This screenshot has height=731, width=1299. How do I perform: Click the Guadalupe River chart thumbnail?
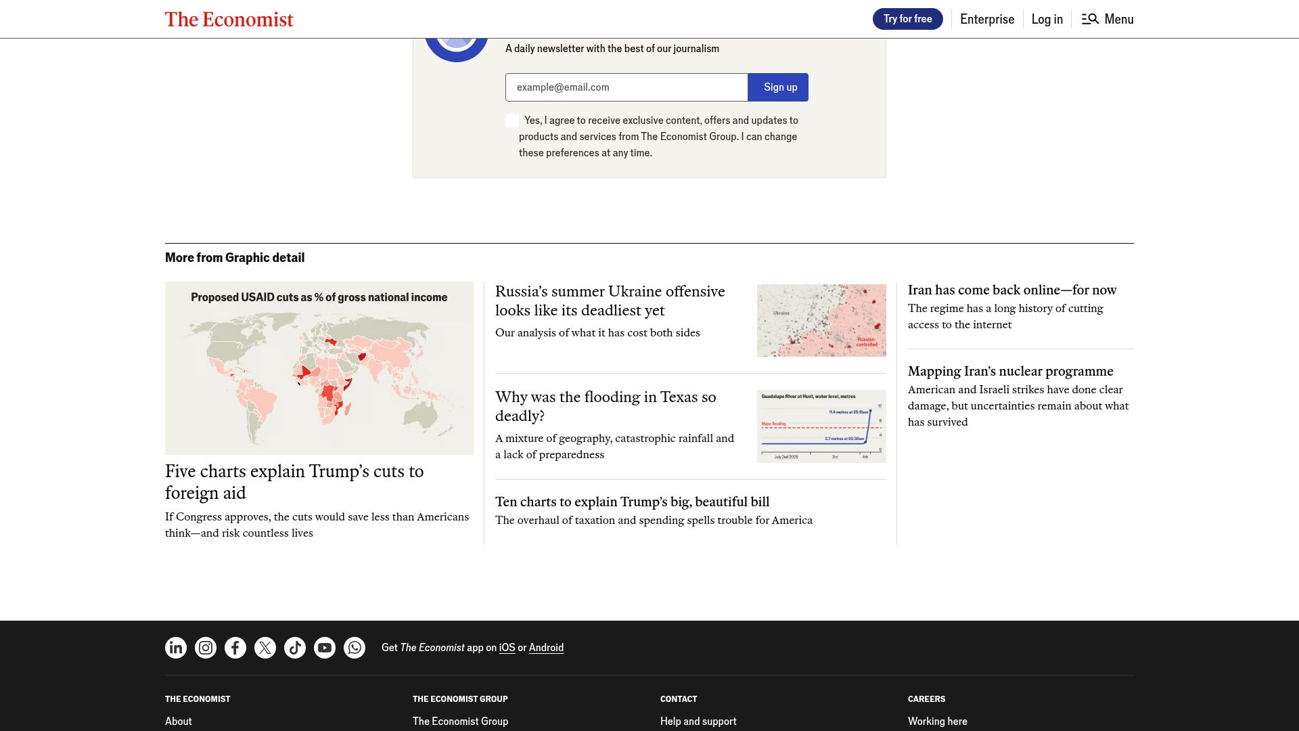[x=821, y=426]
